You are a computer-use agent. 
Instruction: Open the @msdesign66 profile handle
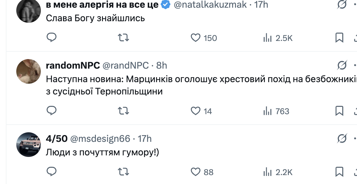[x=100, y=139]
